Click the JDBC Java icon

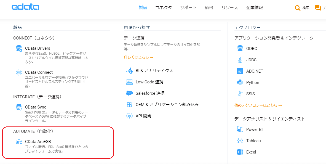pos(240,60)
